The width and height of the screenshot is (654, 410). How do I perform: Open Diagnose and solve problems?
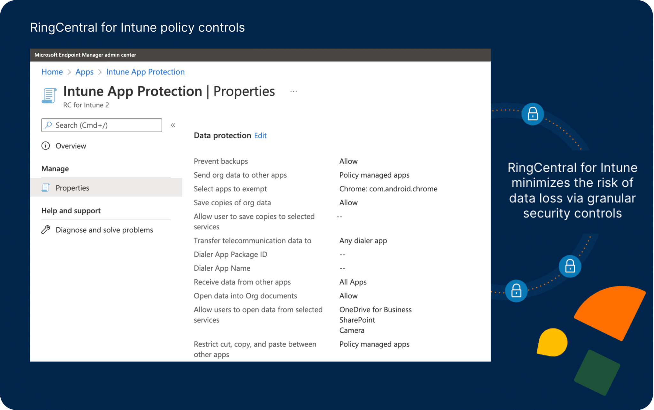[104, 230]
